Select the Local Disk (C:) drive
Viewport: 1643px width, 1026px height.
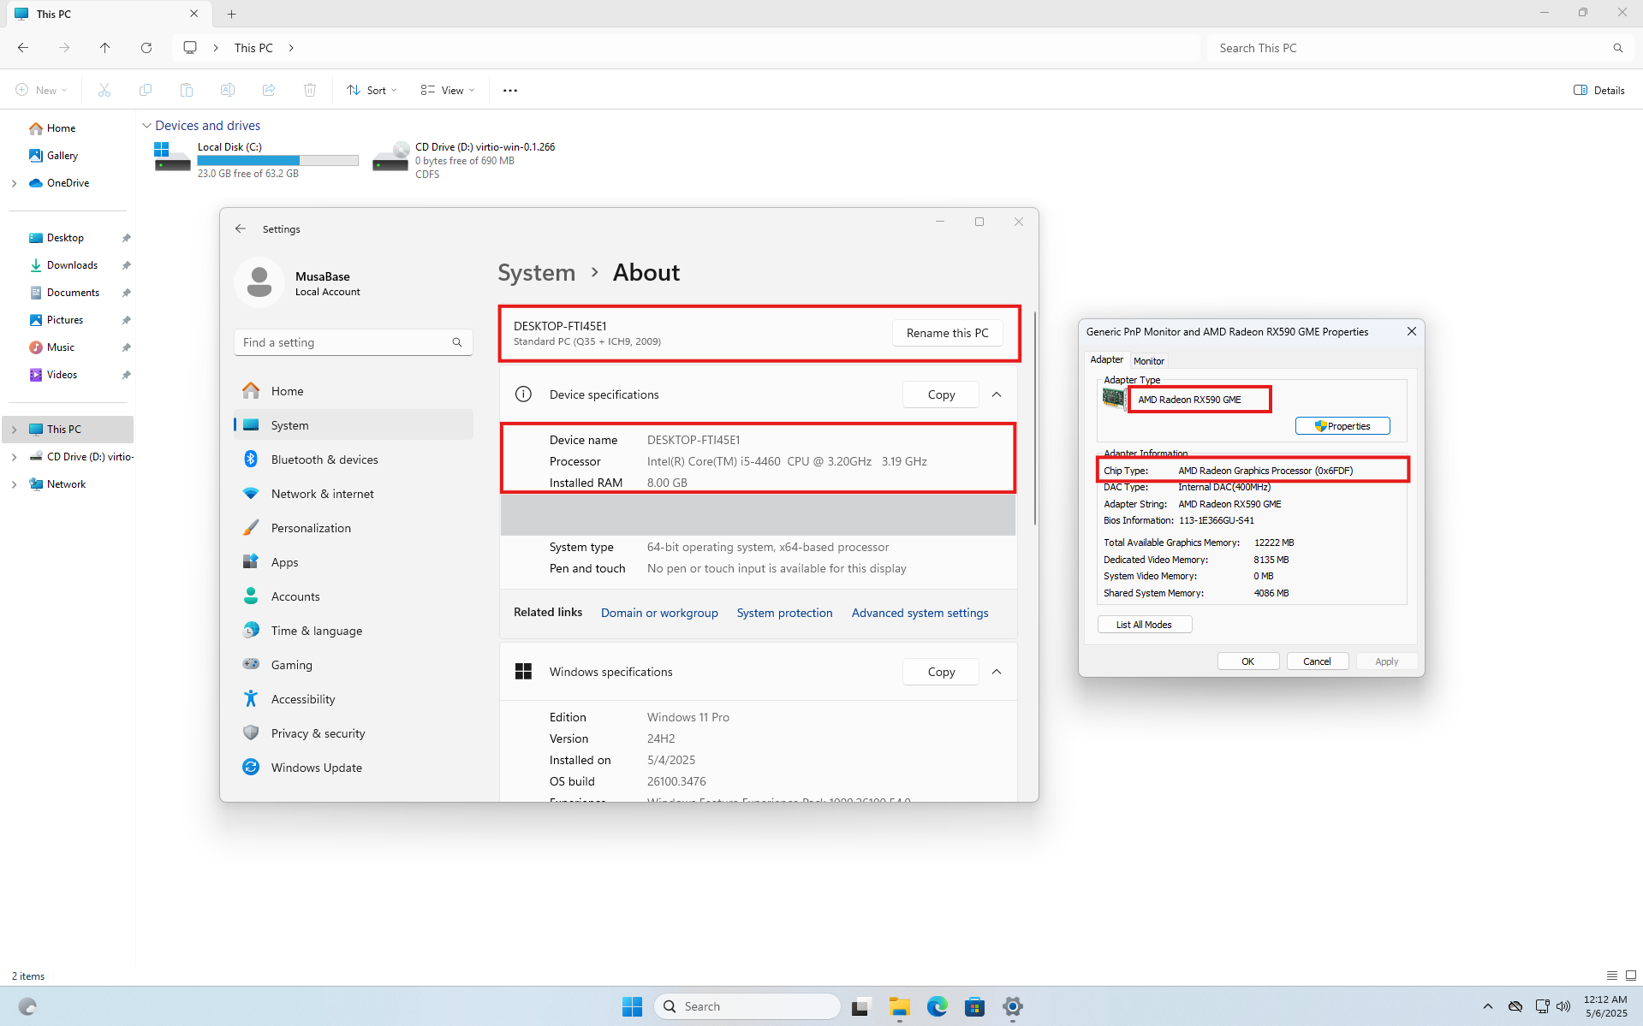tap(257, 160)
